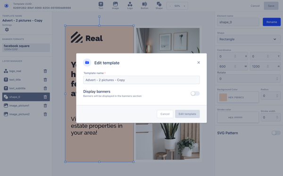Screen dimensions: 283x176
Task: Decrease zoom with the minus button
Action: point(170,6)
